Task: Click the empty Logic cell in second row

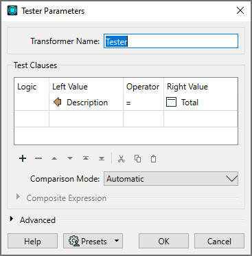Action: [x=32, y=118]
